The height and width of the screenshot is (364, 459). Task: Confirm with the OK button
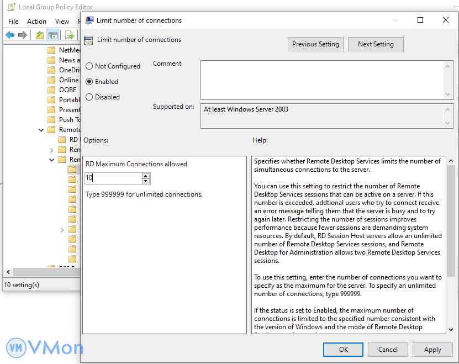[344, 350]
